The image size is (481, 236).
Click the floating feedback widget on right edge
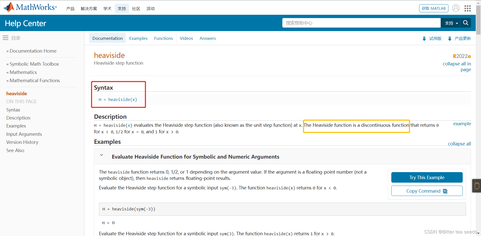pyautogui.click(x=476, y=186)
